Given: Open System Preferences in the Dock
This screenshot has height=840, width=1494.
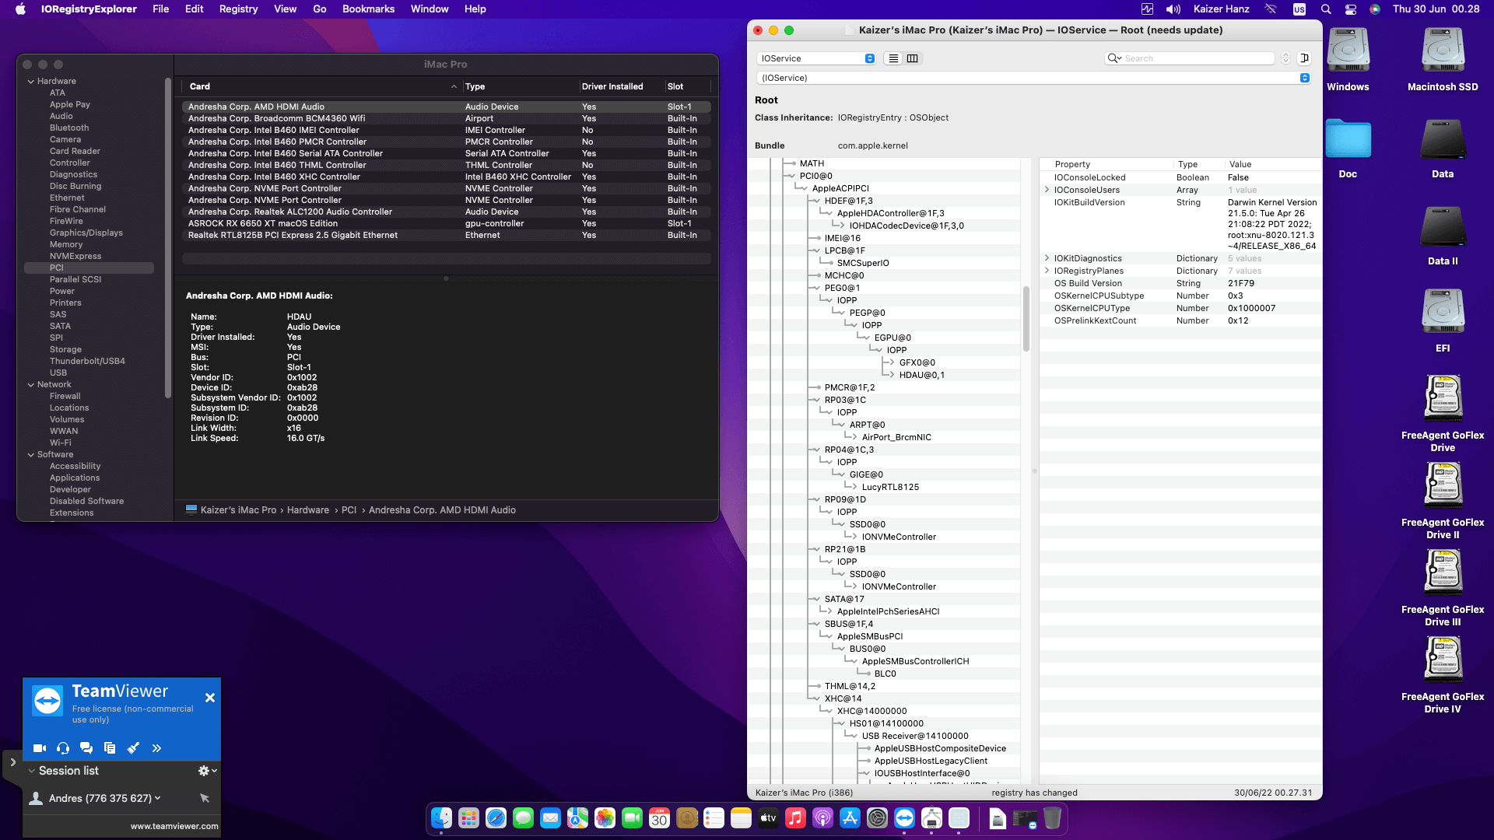Looking at the screenshot, I should coord(877,818).
